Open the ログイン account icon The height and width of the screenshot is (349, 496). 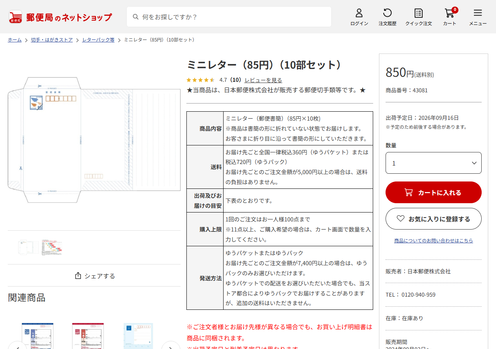[359, 17]
